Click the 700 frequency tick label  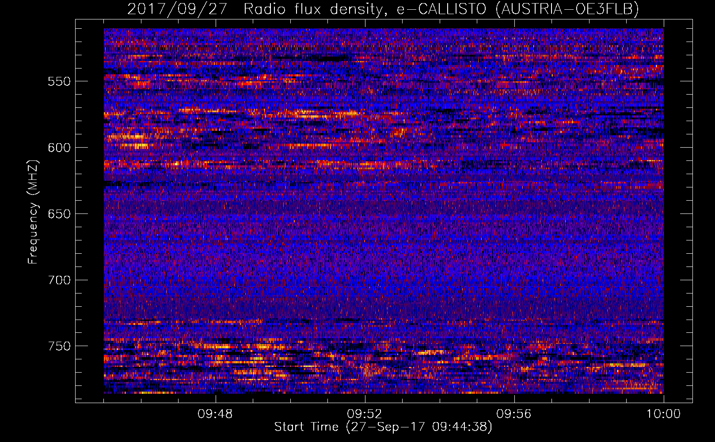(59, 280)
